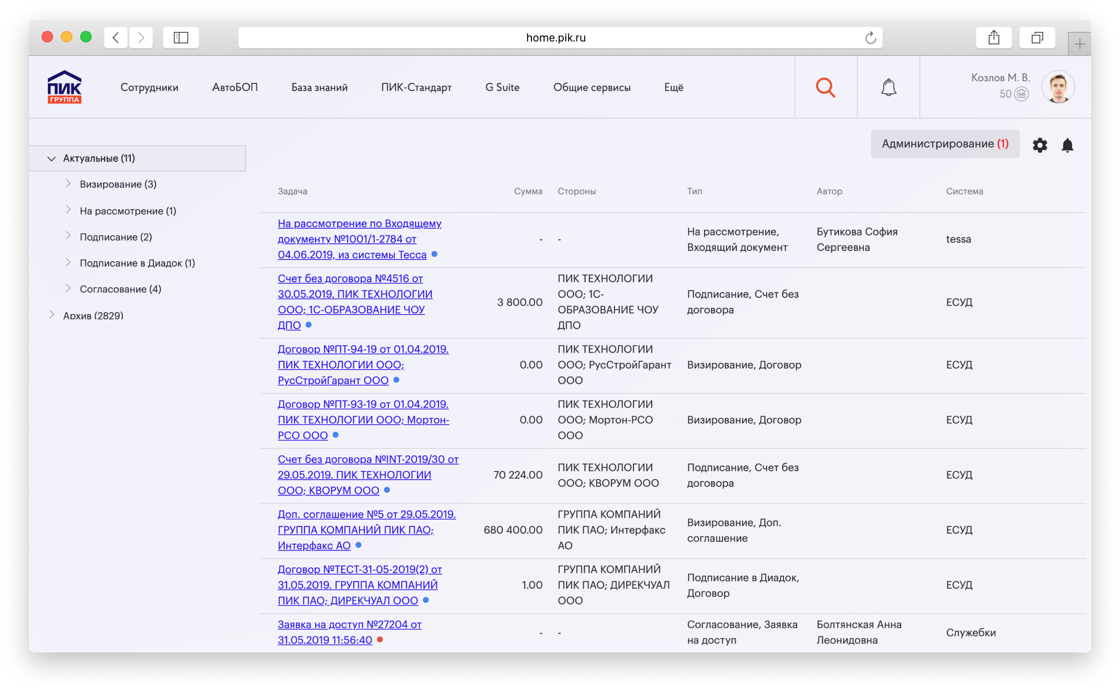Click the Автор column header
1120x691 pixels.
pos(829,191)
